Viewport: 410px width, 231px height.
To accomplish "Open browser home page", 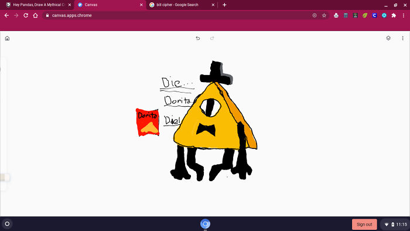I will coord(35,15).
